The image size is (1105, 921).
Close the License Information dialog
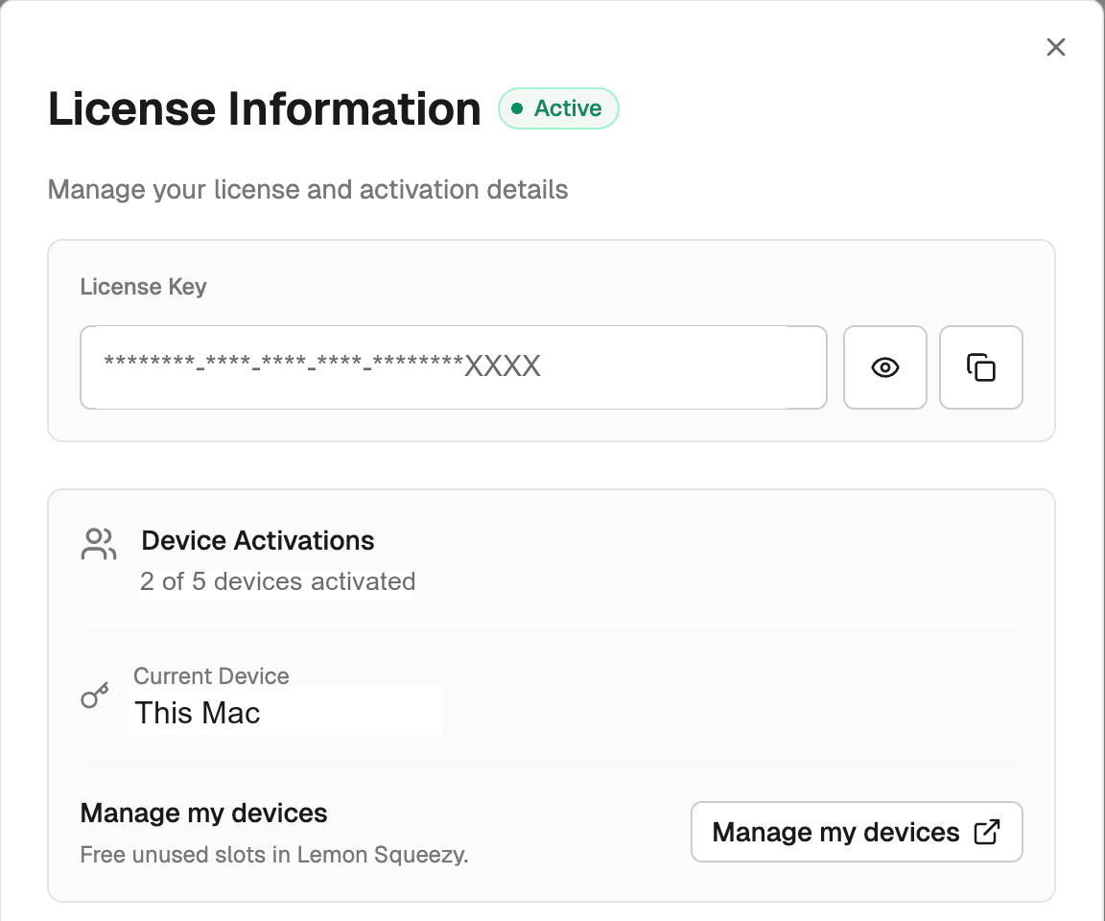[1056, 47]
